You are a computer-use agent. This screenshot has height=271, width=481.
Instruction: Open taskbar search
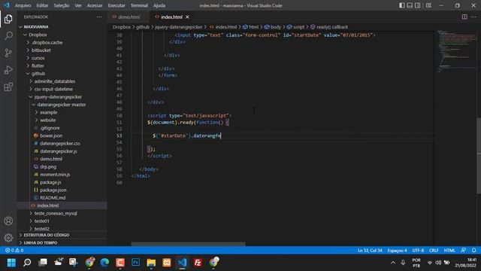click(27, 263)
